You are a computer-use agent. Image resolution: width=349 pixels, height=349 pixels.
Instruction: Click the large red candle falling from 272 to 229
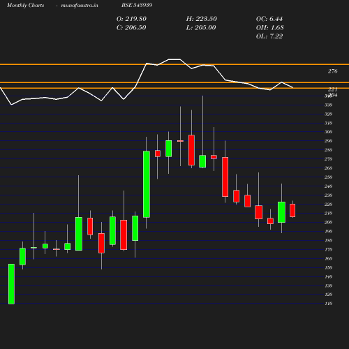click(x=225, y=177)
